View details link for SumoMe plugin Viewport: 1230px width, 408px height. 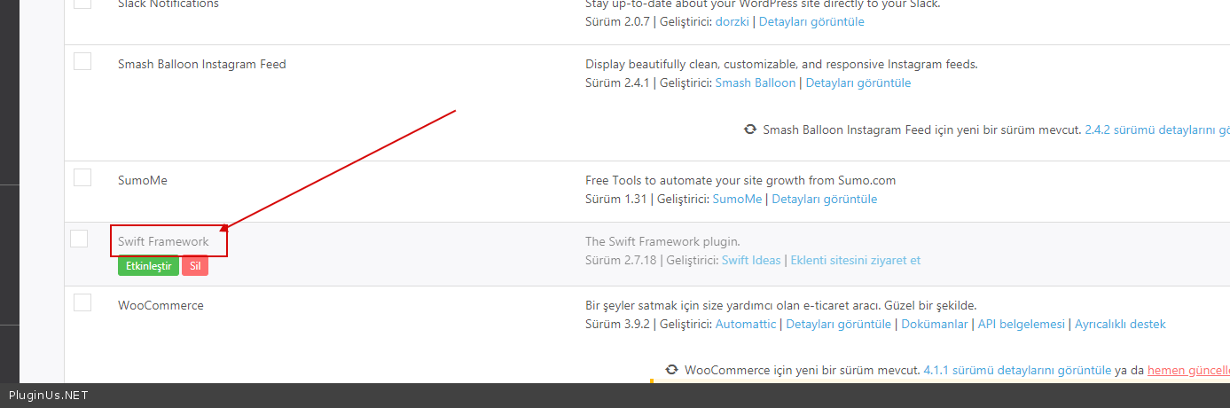point(825,200)
